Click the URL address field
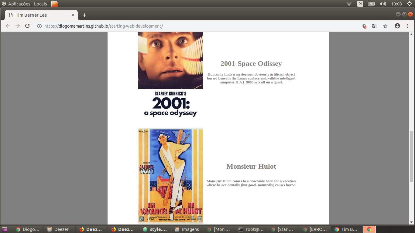This screenshot has width=415, height=233. point(197,26)
